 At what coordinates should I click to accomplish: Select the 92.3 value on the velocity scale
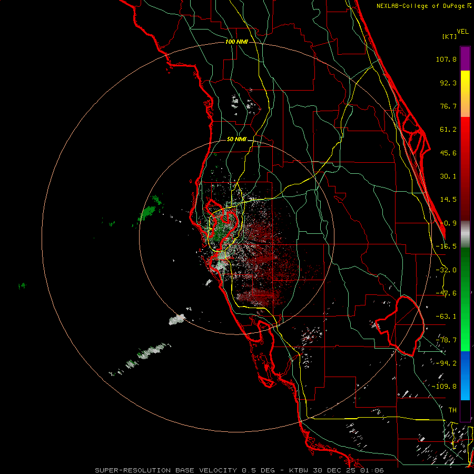click(448, 83)
